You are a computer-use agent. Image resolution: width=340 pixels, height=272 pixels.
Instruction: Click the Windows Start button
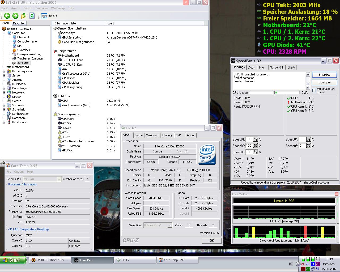point(13,260)
